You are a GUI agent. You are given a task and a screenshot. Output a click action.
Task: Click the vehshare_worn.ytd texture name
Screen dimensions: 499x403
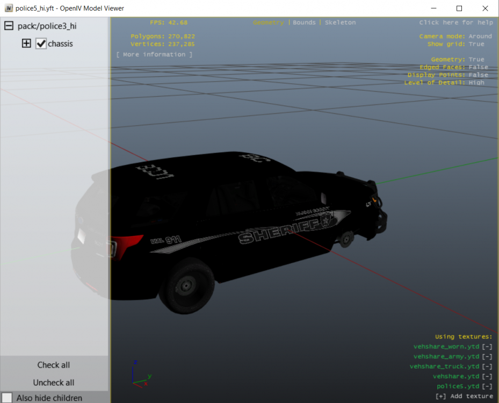446,347
